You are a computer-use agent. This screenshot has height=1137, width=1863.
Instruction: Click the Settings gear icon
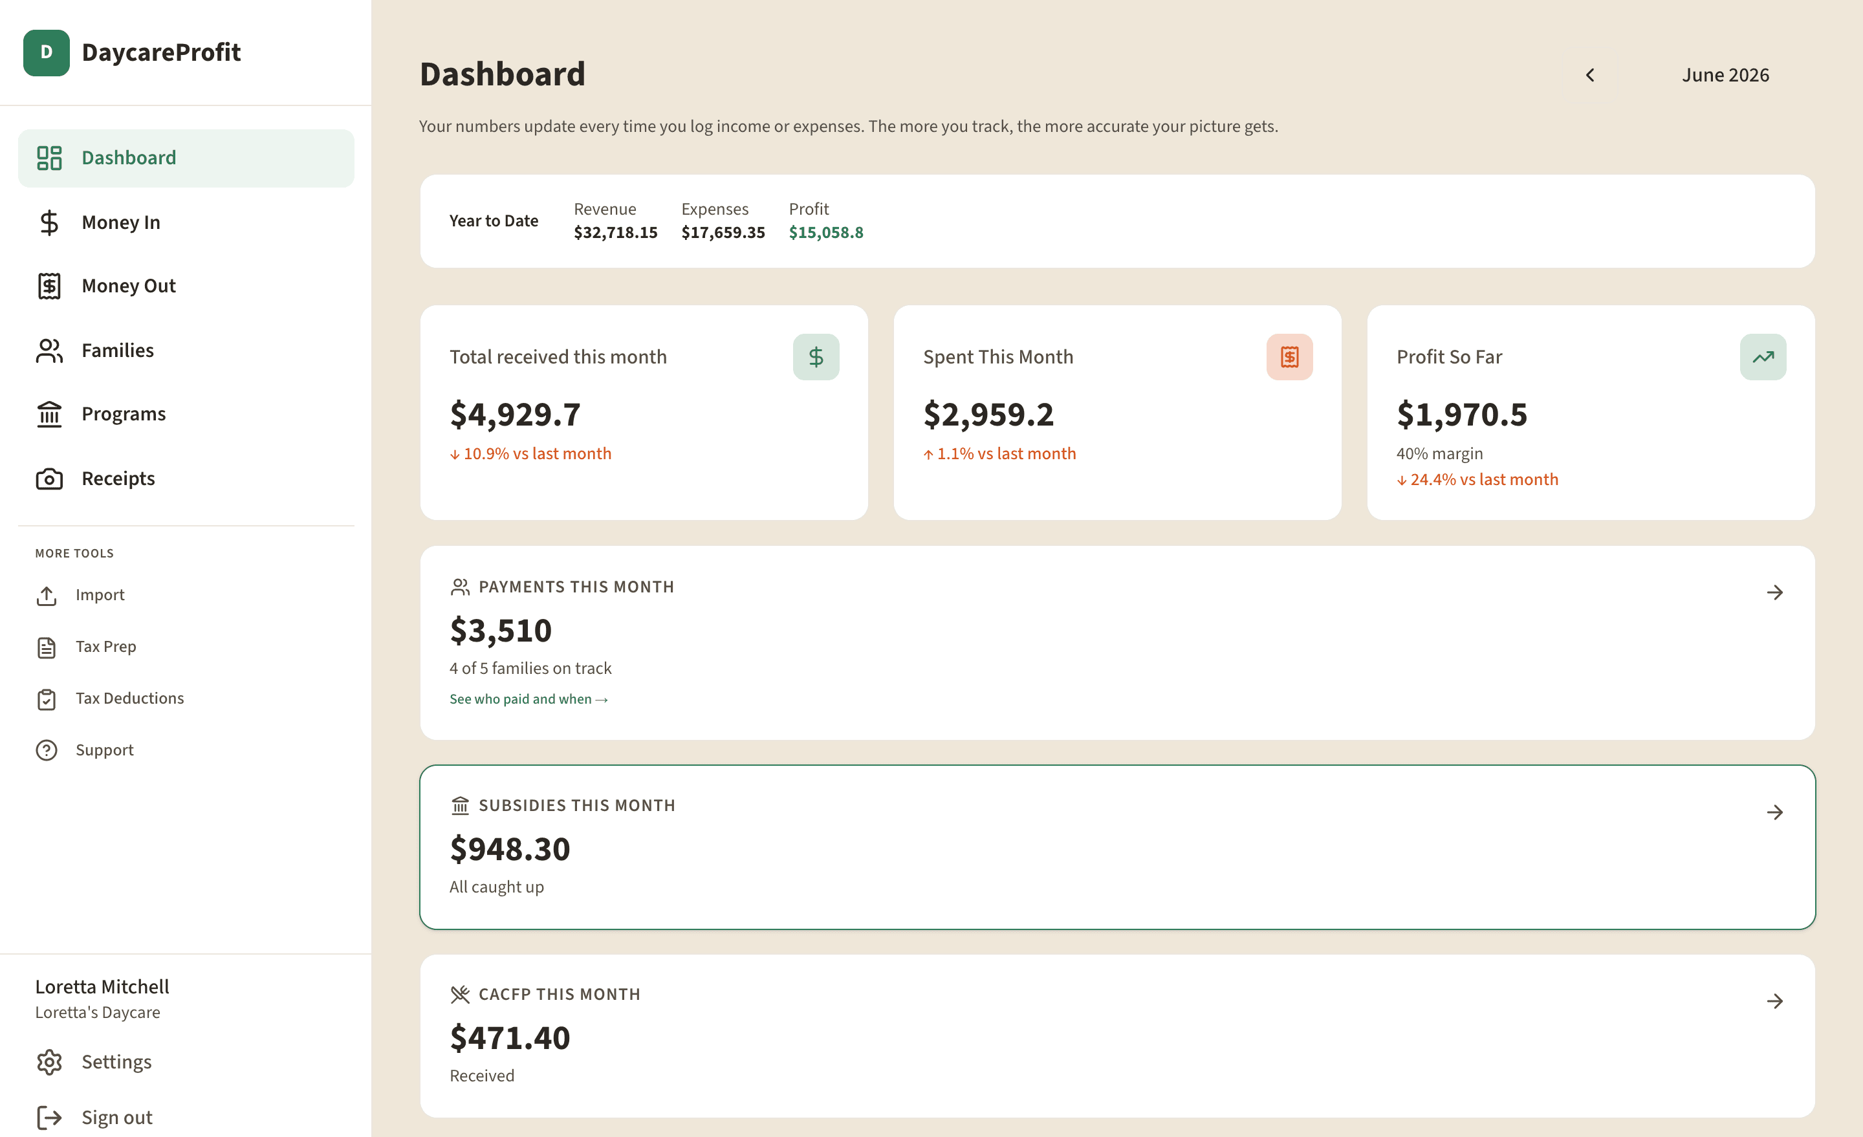[49, 1062]
